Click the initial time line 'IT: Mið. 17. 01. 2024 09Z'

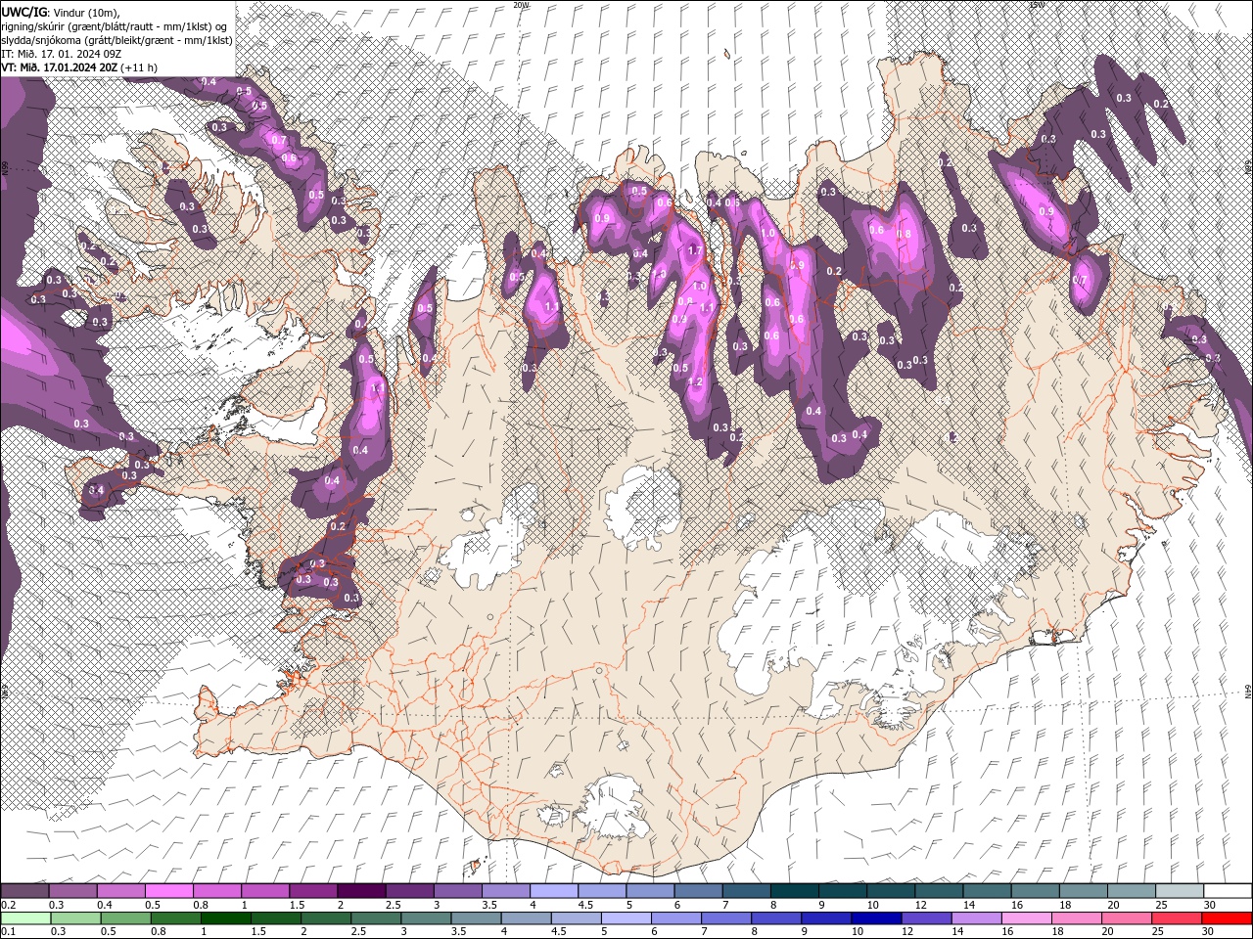click(61, 53)
